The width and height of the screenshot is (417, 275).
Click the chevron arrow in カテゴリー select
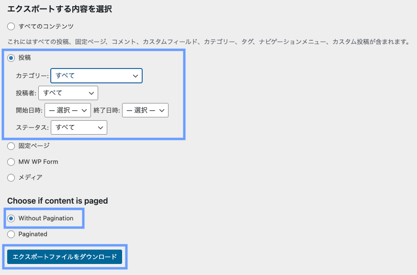tap(135, 76)
